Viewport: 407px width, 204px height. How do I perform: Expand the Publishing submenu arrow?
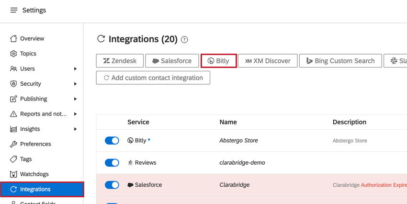pos(75,99)
